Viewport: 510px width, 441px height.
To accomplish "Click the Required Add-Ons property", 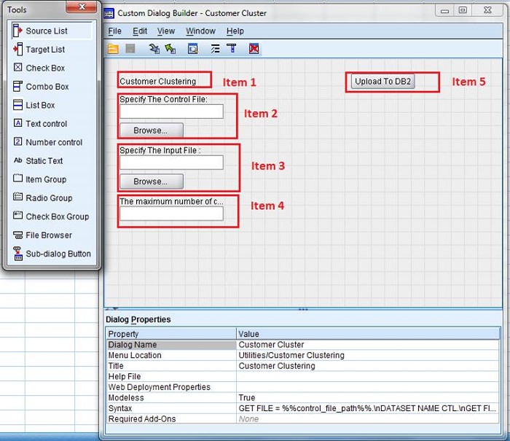I will (172, 419).
